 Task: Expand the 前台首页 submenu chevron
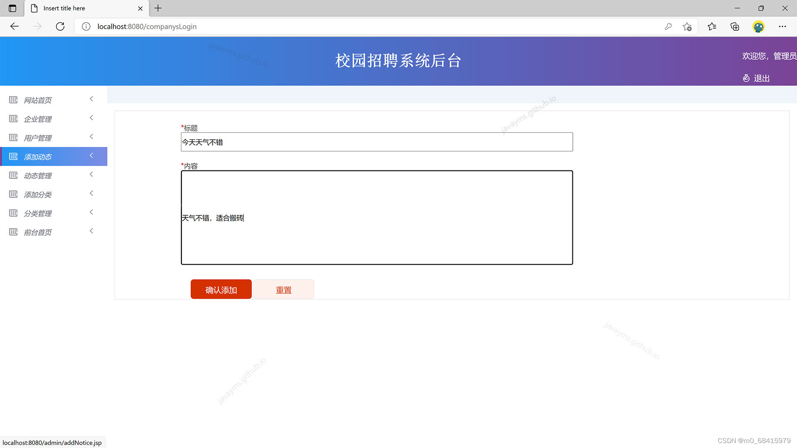pyautogui.click(x=91, y=231)
